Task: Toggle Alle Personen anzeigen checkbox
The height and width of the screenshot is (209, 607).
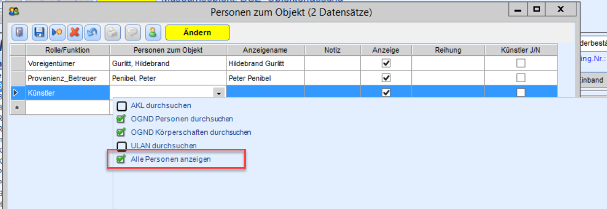Action: pos(121,159)
